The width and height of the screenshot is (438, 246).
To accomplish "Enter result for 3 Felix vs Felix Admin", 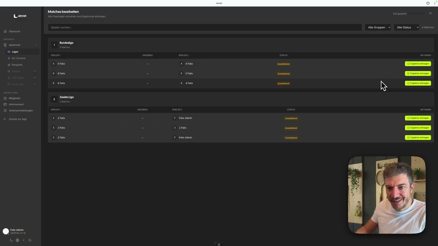I will point(418,137).
